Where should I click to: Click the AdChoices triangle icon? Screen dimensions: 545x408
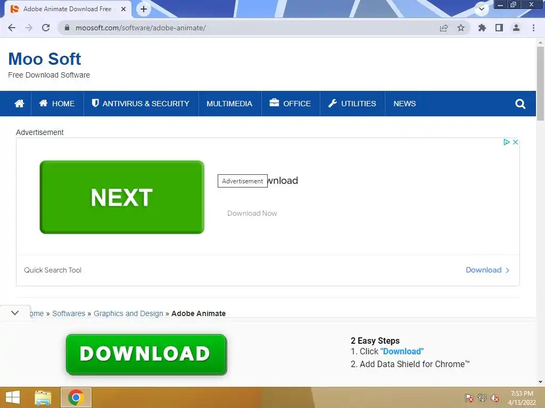[x=507, y=142]
